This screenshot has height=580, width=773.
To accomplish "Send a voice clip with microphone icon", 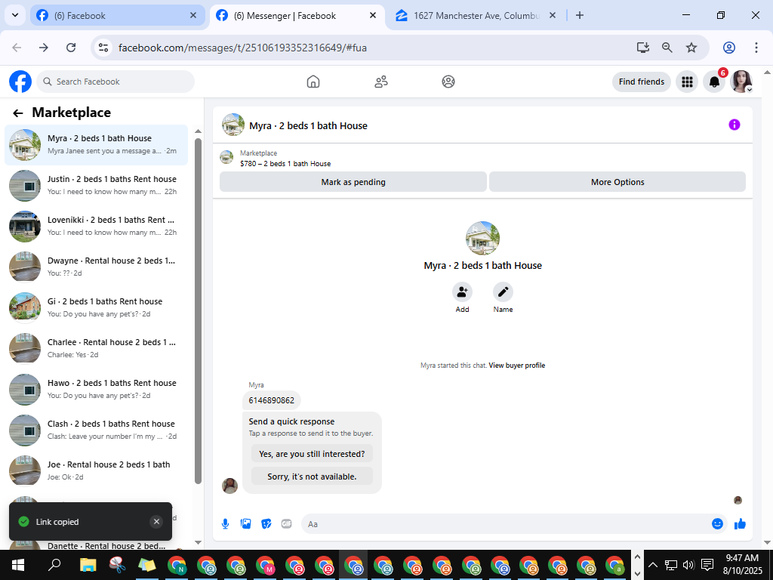I will 225,524.
